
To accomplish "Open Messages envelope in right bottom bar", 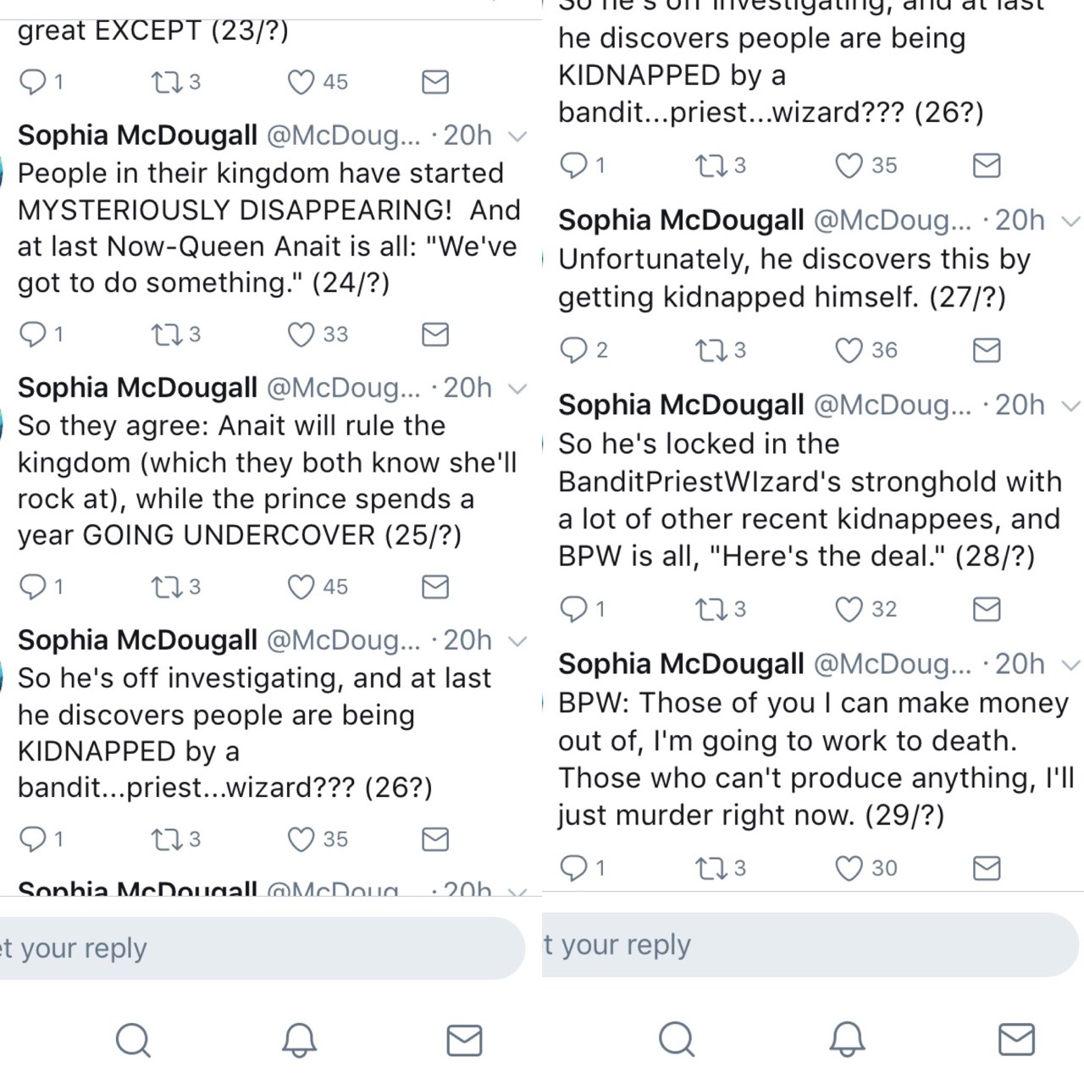I will [x=1016, y=1039].
